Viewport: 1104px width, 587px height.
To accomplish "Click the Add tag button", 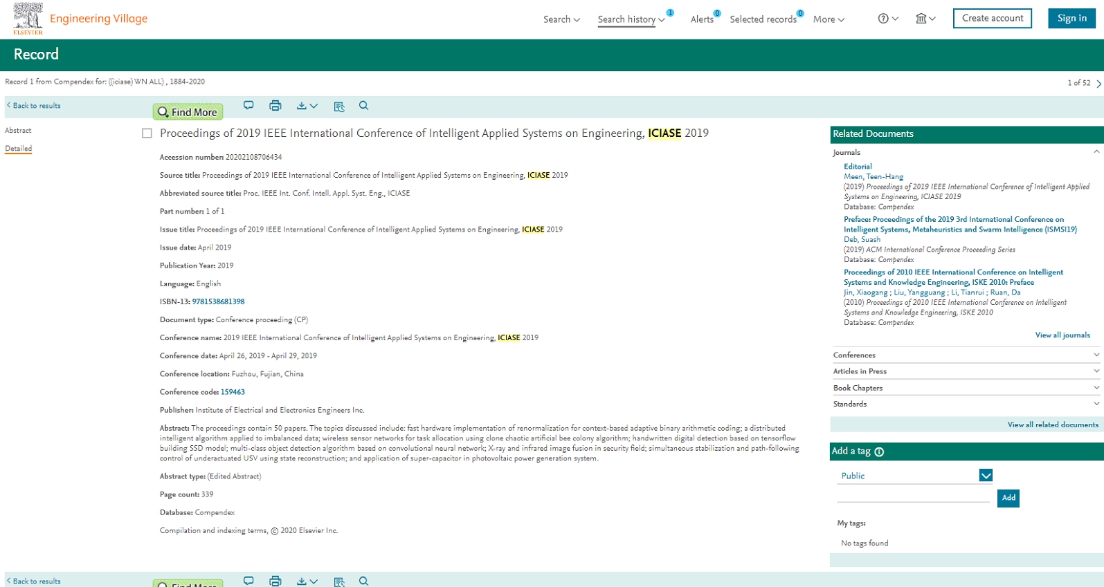I will 1008,498.
